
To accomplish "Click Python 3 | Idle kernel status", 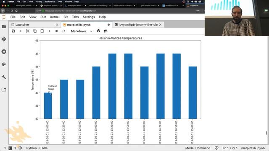I will tap(37, 148).
